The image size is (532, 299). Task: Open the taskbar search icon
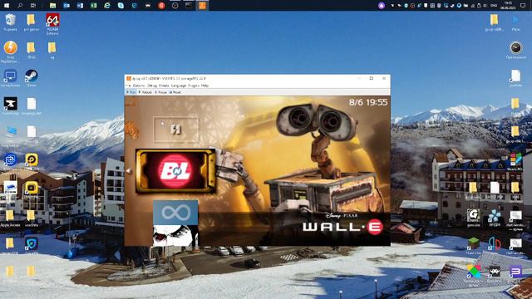click(x=20, y=6)
